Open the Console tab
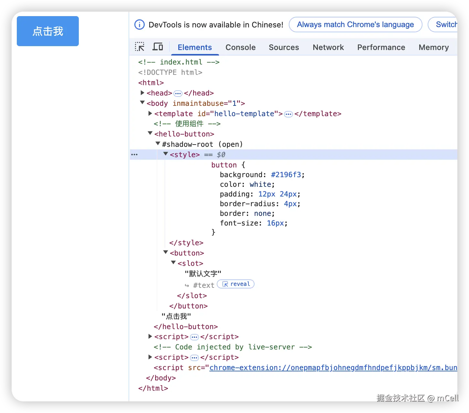This screenshot has height=413, width=469. click(x=241, y=47)
